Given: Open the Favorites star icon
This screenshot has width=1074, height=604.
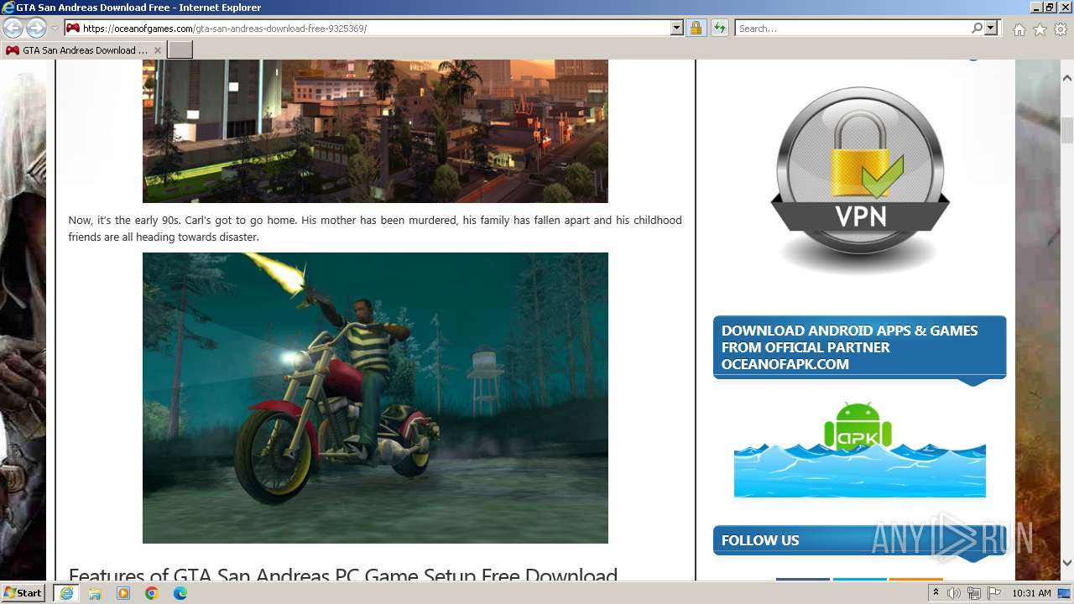Looking at the screenshot, I should [x=1040, y=29].
